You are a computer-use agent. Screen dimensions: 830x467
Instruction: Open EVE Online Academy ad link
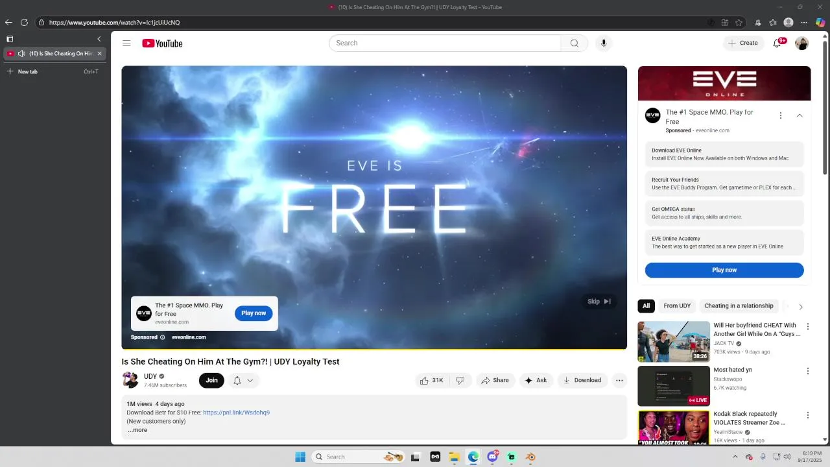pos(724,243)
